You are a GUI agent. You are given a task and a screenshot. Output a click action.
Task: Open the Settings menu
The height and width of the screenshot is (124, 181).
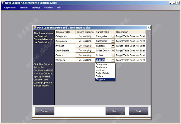(36, 8)
